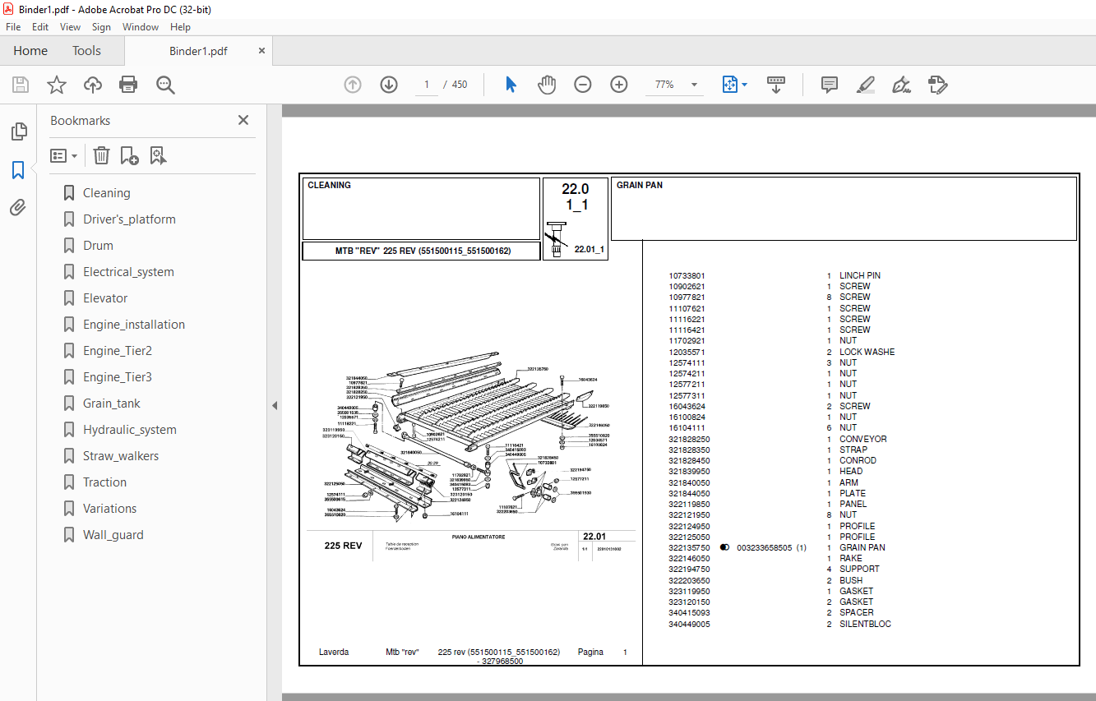Open the Window menu
1096x701 pixels.
point(141,27)
